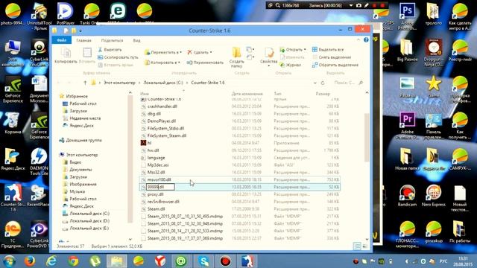Image resolution: width=477 pixels, height=268 pixels.
Task: Open Adobe Premiere desktop shortcut
Action: [x=407, y=125]
